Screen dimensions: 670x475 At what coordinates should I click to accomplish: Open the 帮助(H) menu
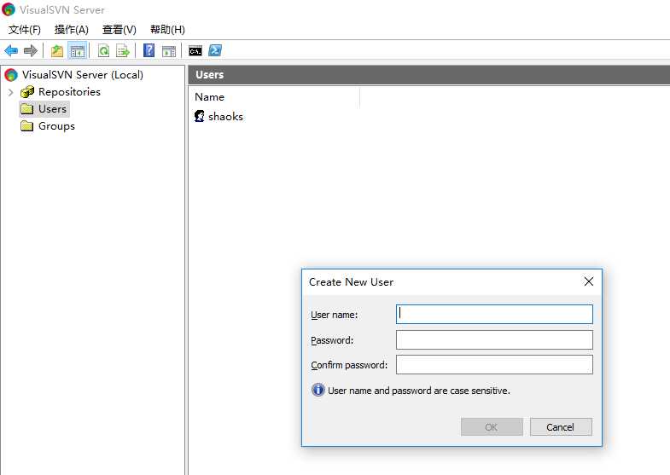pos(167,30)
